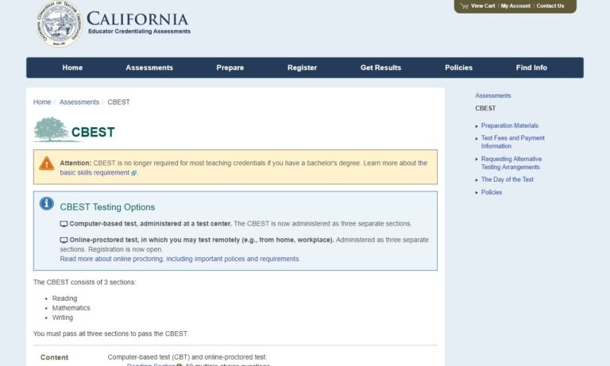Click the California commission seal logo
Viewport: 610px width, 366px height.
[x=59, y=23]
